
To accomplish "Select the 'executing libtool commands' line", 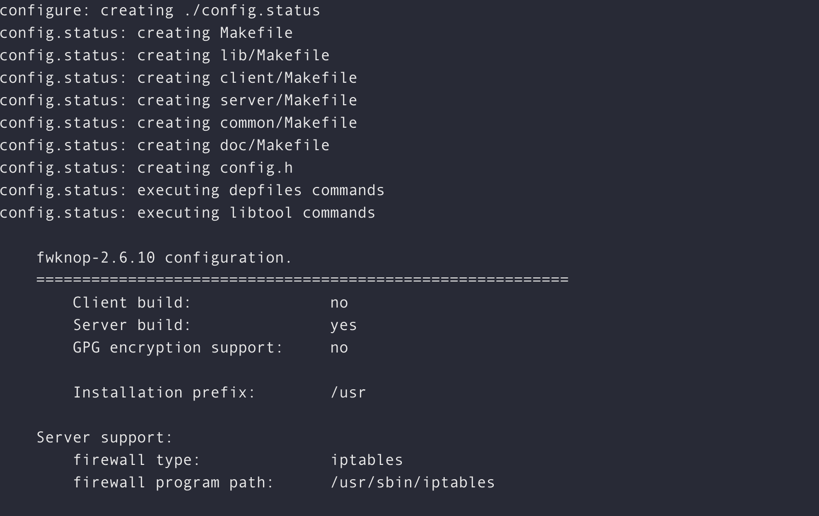I will click(187, 213).
